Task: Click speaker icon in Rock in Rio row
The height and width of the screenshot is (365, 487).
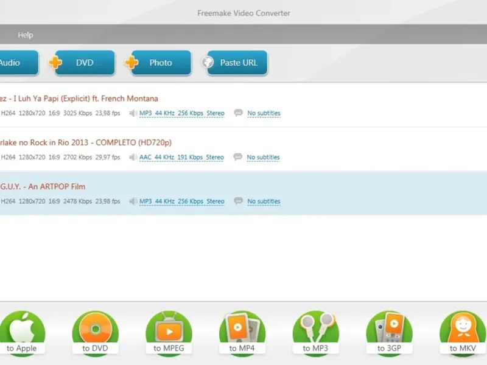Action: [x=133, y=157]
